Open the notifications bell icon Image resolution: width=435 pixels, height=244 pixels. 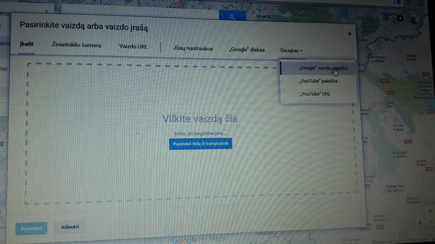pos(400,18)
